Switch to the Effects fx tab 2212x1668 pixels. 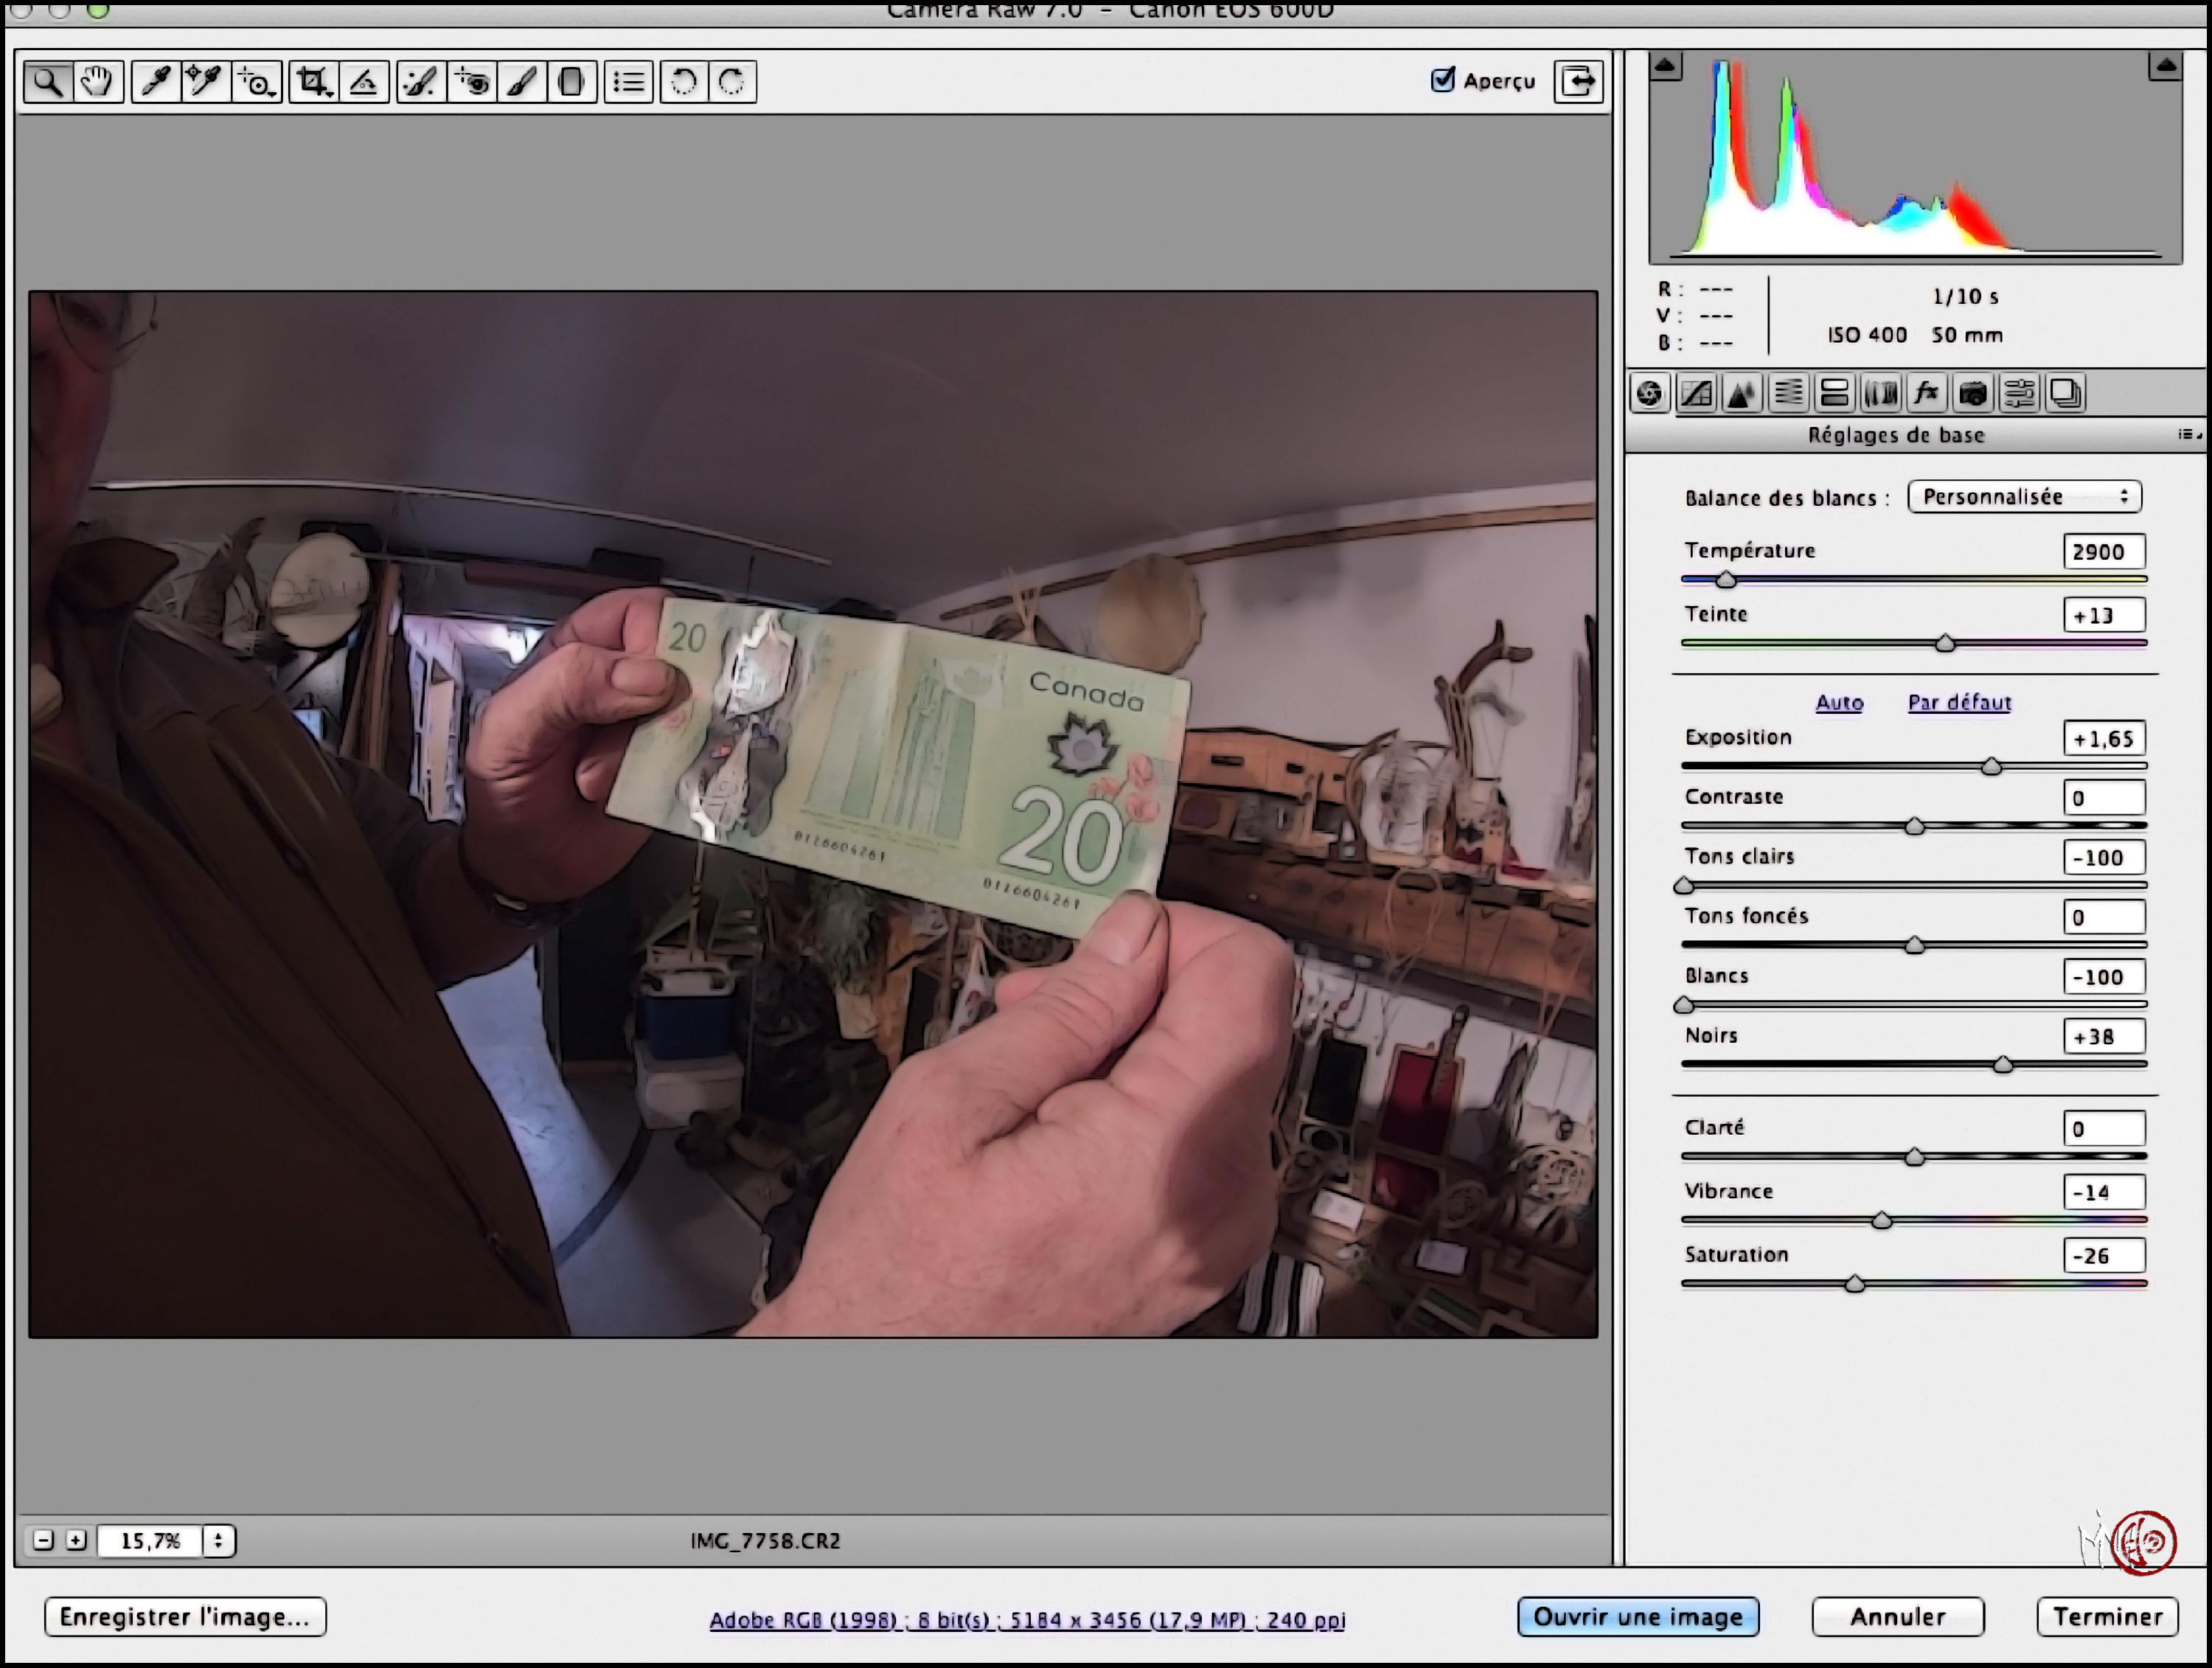click(x=1926, y=393)
